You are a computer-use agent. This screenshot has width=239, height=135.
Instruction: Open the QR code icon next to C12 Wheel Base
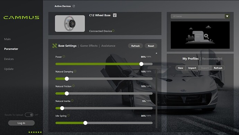115,15
